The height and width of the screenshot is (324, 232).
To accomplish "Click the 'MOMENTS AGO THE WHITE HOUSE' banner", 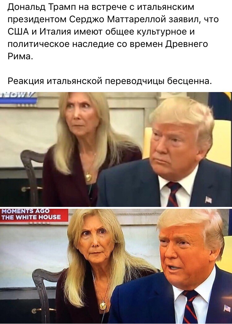I will [x=34, y=214].
